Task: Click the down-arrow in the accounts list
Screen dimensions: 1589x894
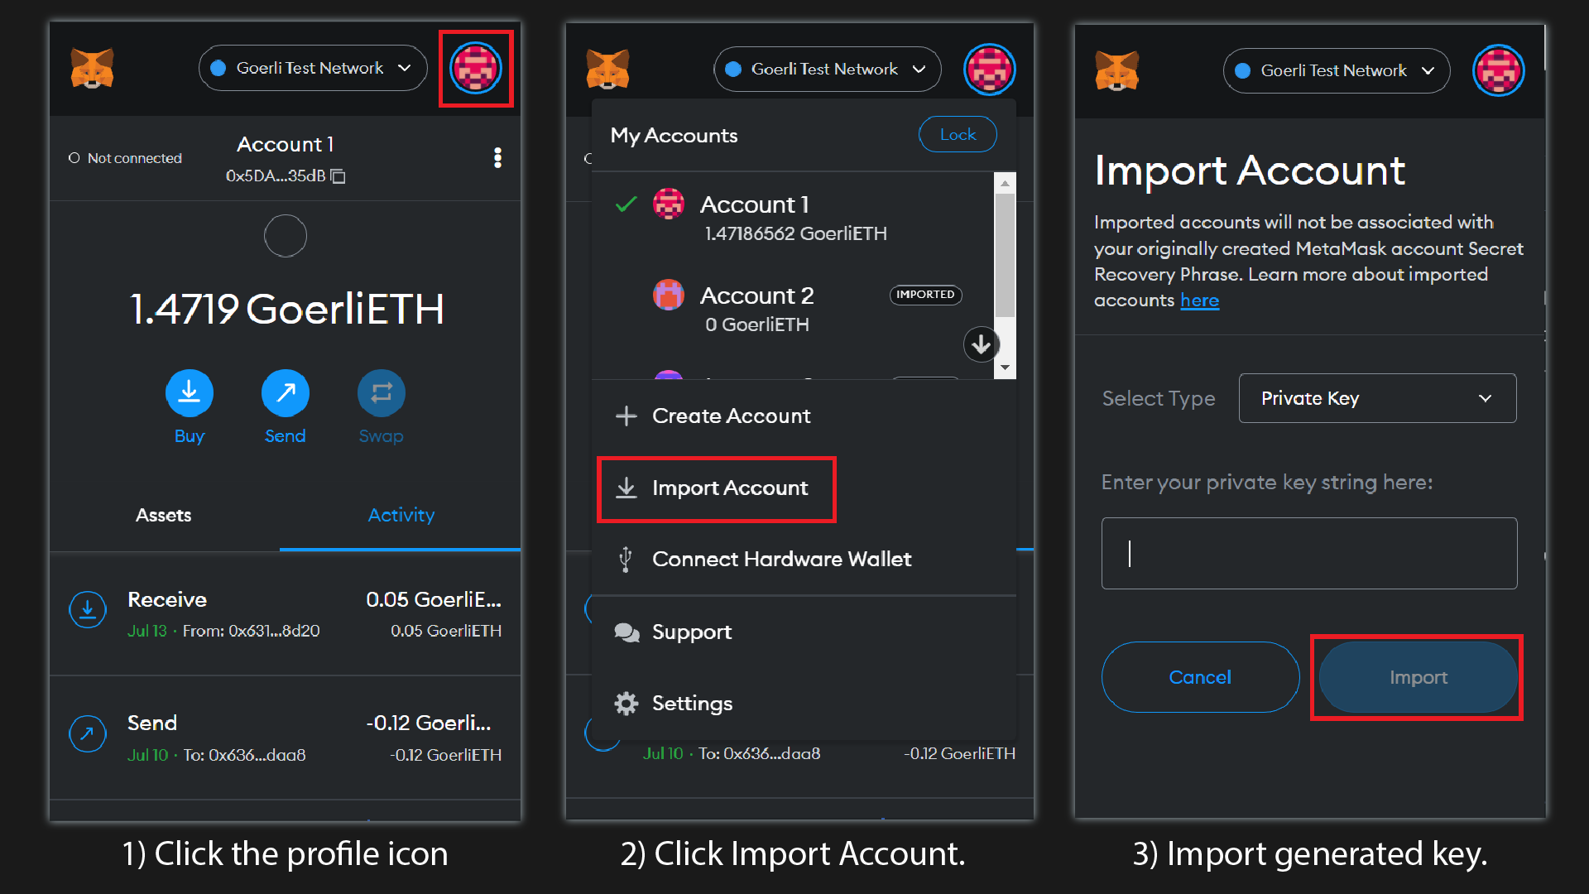Action: coord(982,344)
